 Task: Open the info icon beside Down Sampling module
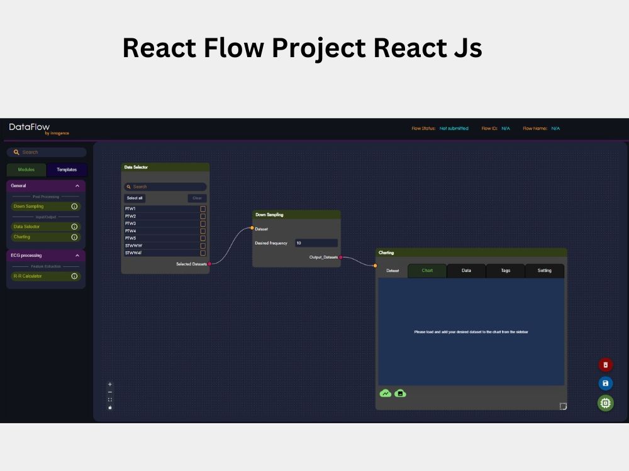coord(74,207)
